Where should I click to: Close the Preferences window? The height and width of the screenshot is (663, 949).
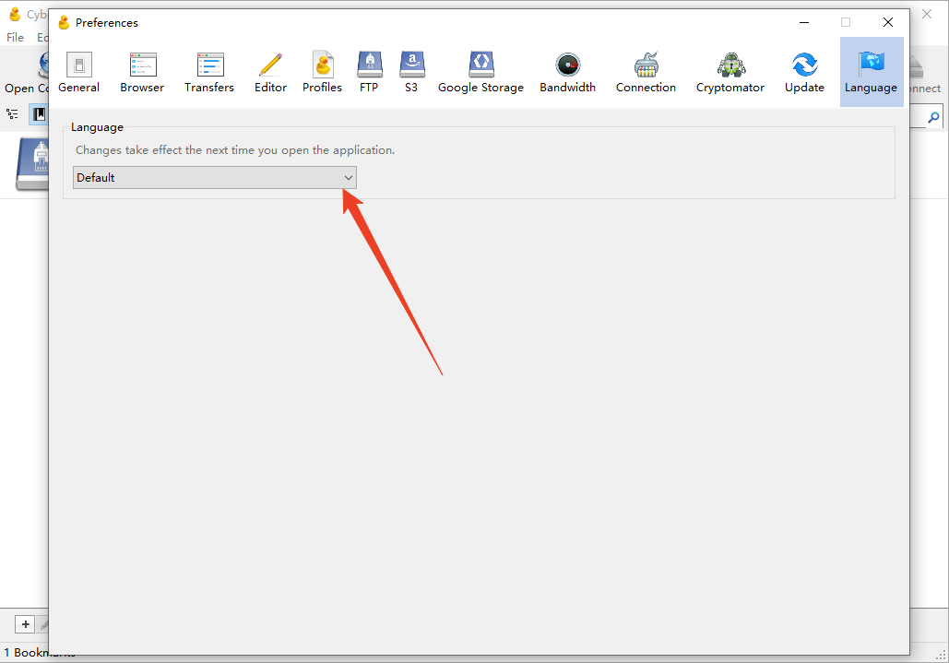pyautogui.click(x=888, y=22)
